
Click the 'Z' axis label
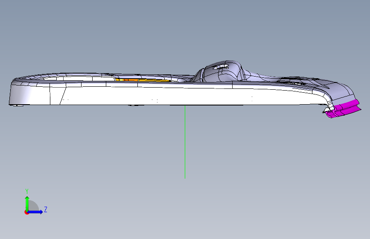pos(46,209)
